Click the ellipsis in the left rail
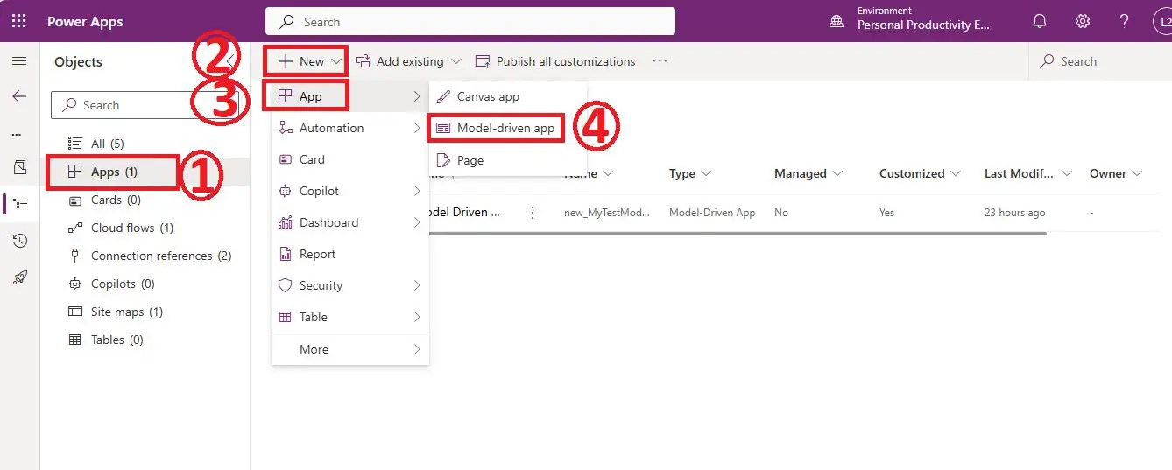Image resolution: width=1172 pixels, height=470 pixels. click(17, 135)
